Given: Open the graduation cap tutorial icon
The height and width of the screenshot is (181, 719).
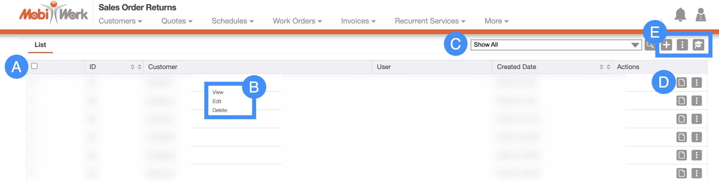Looking at the screenshot, I should pyautogui.click(x=698, y=45).
